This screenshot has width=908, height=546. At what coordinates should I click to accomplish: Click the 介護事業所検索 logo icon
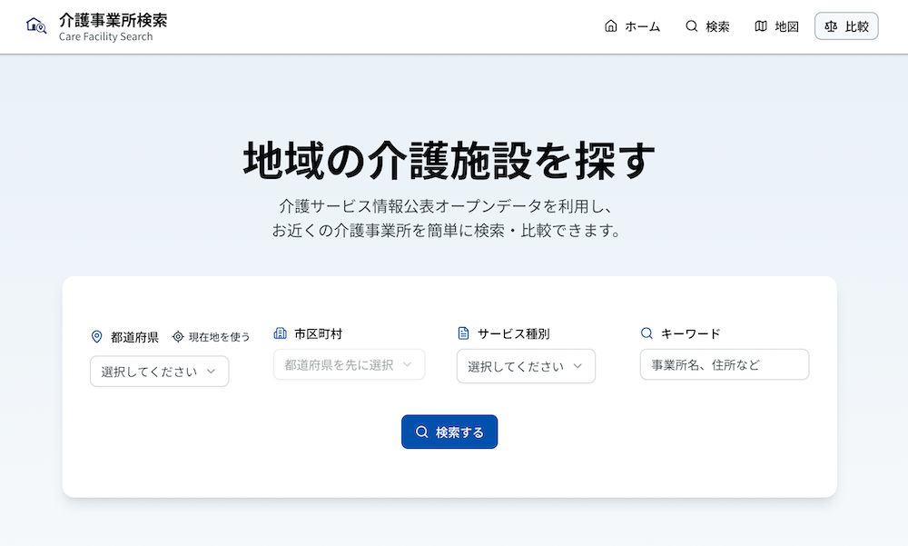click(x=36, y=26)
